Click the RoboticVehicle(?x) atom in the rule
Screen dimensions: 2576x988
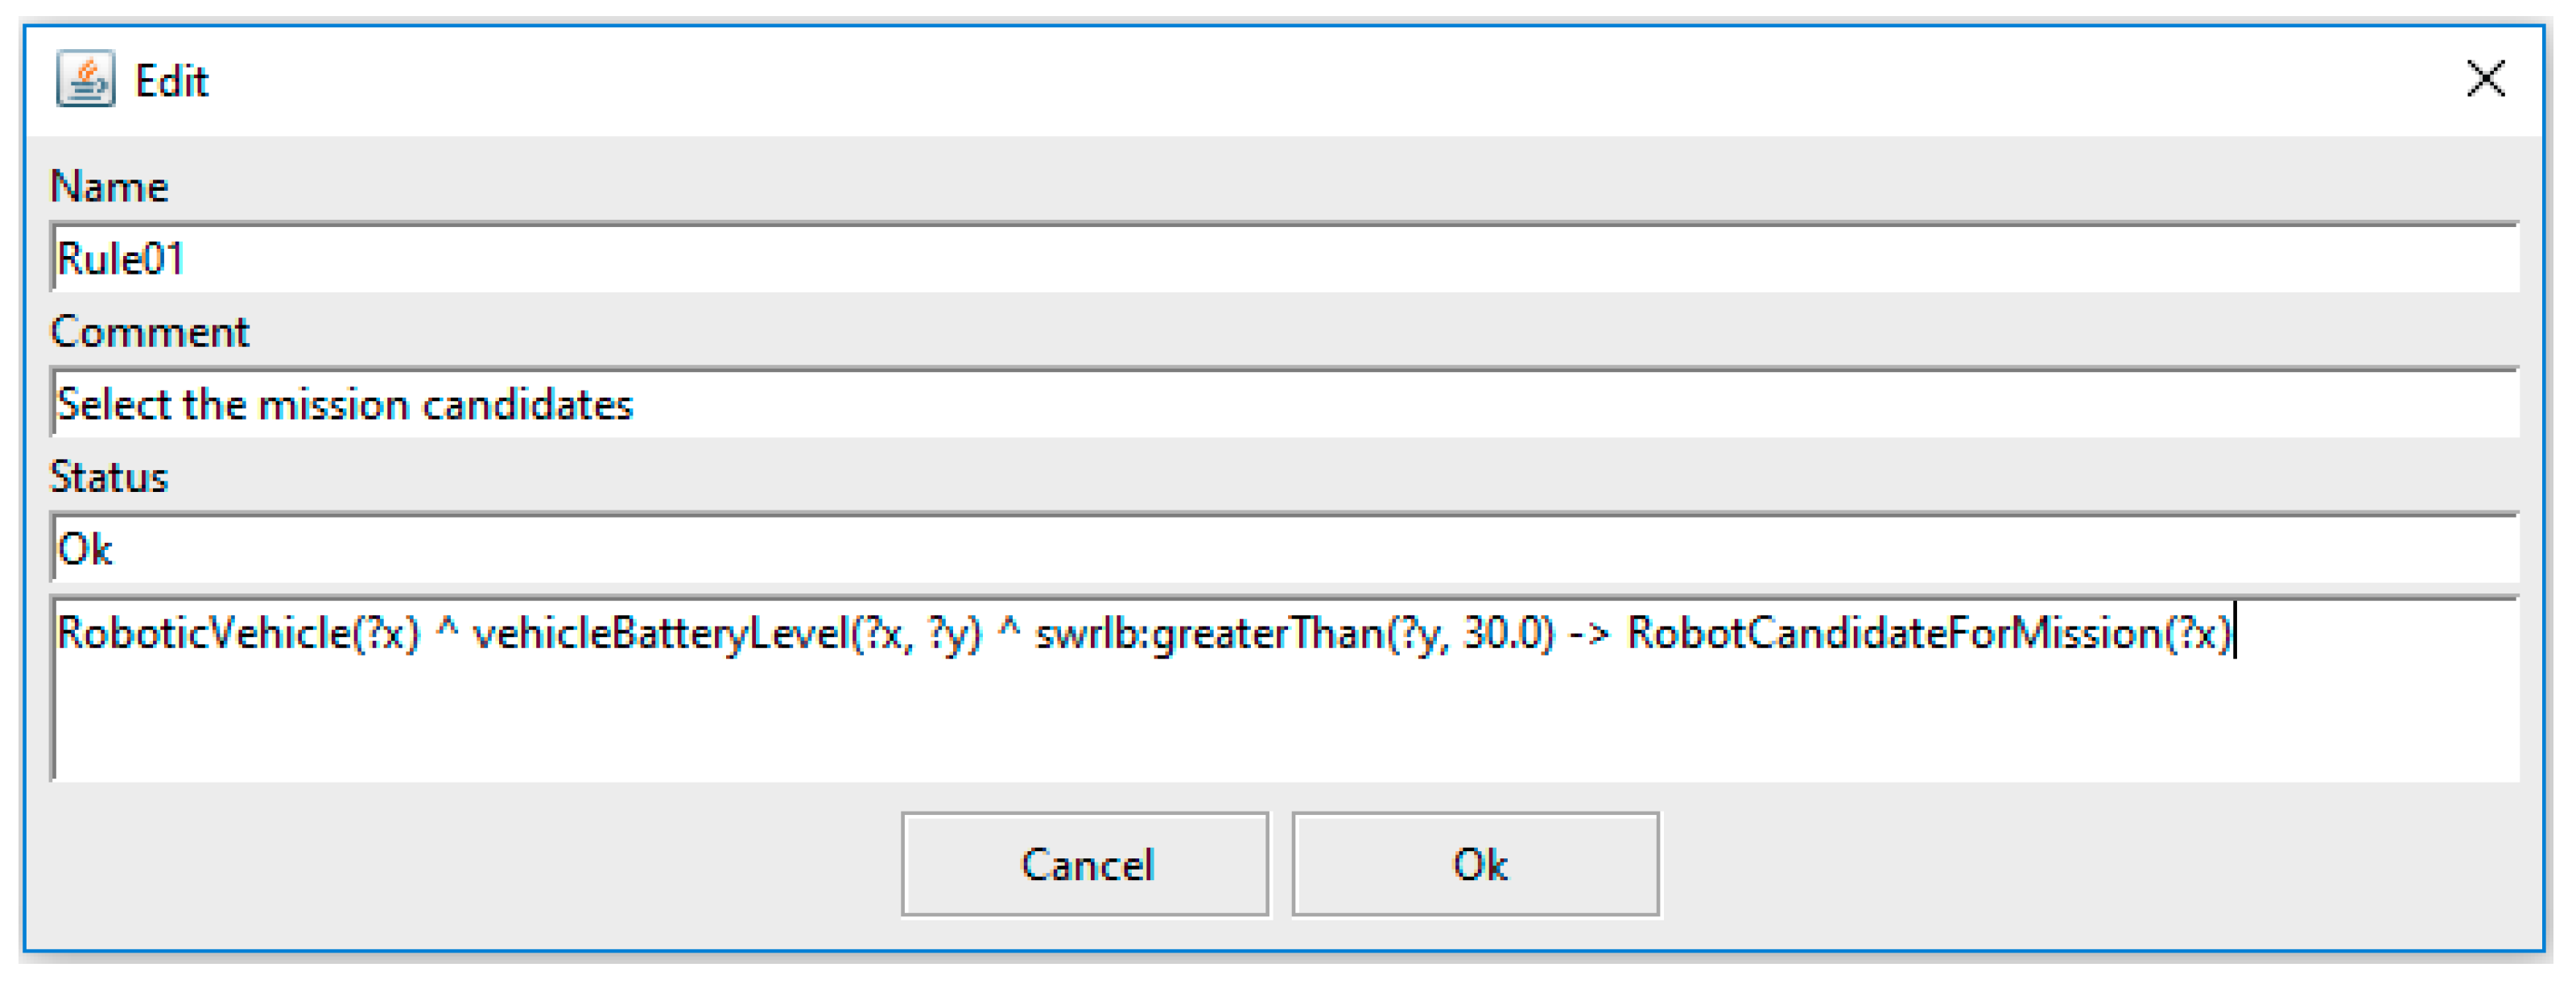coord(239,634)
